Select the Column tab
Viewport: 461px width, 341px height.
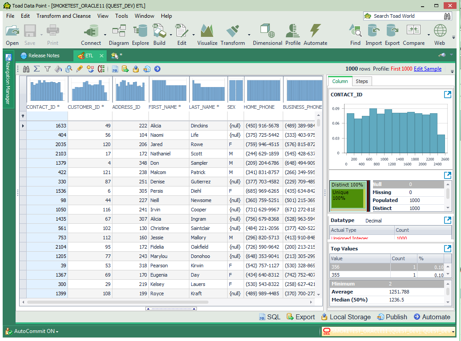[340, 81]
